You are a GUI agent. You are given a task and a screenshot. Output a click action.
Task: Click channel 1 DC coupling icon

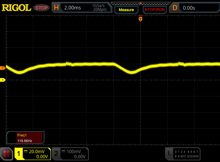[x=26, y=151]
